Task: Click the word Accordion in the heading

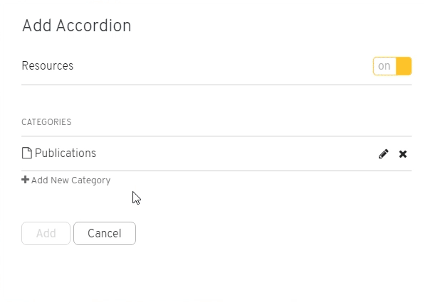Action: point(93,26)
